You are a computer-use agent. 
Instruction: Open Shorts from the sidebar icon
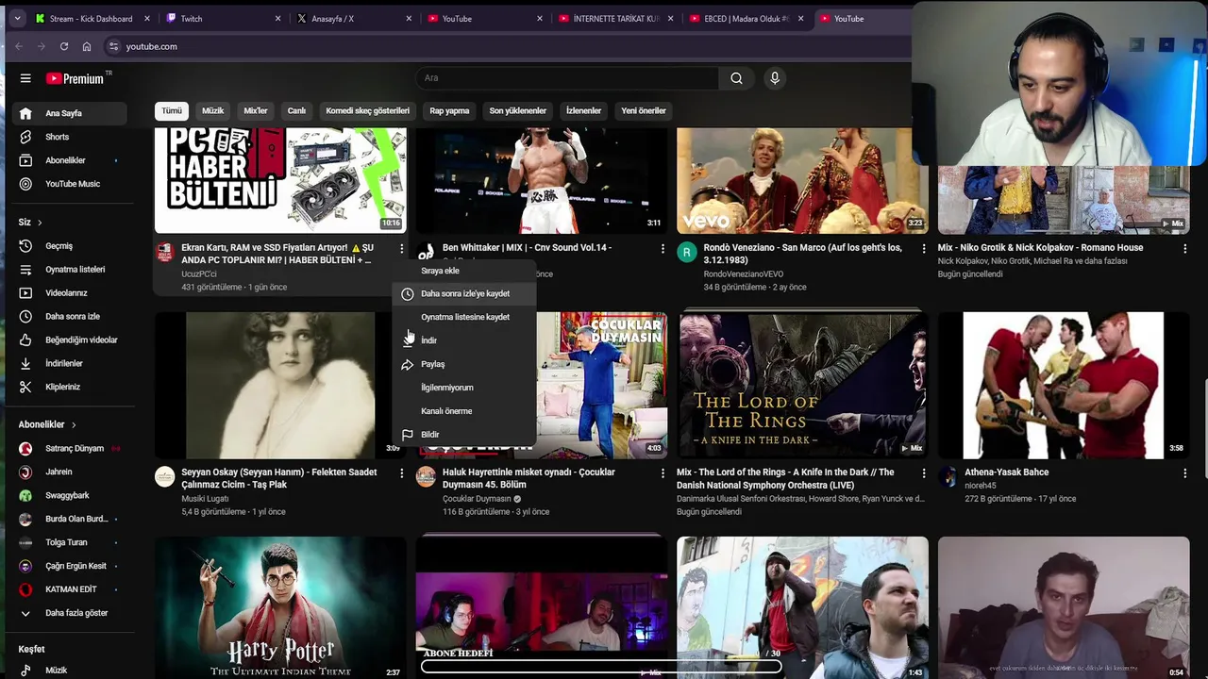click(x=25, y=137)
